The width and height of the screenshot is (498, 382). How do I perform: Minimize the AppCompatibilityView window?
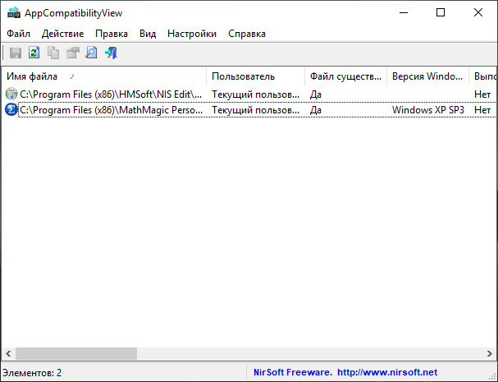[404, 12]
